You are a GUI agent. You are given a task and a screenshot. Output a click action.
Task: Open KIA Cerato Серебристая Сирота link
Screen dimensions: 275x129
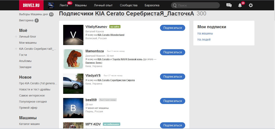(116, 80)
